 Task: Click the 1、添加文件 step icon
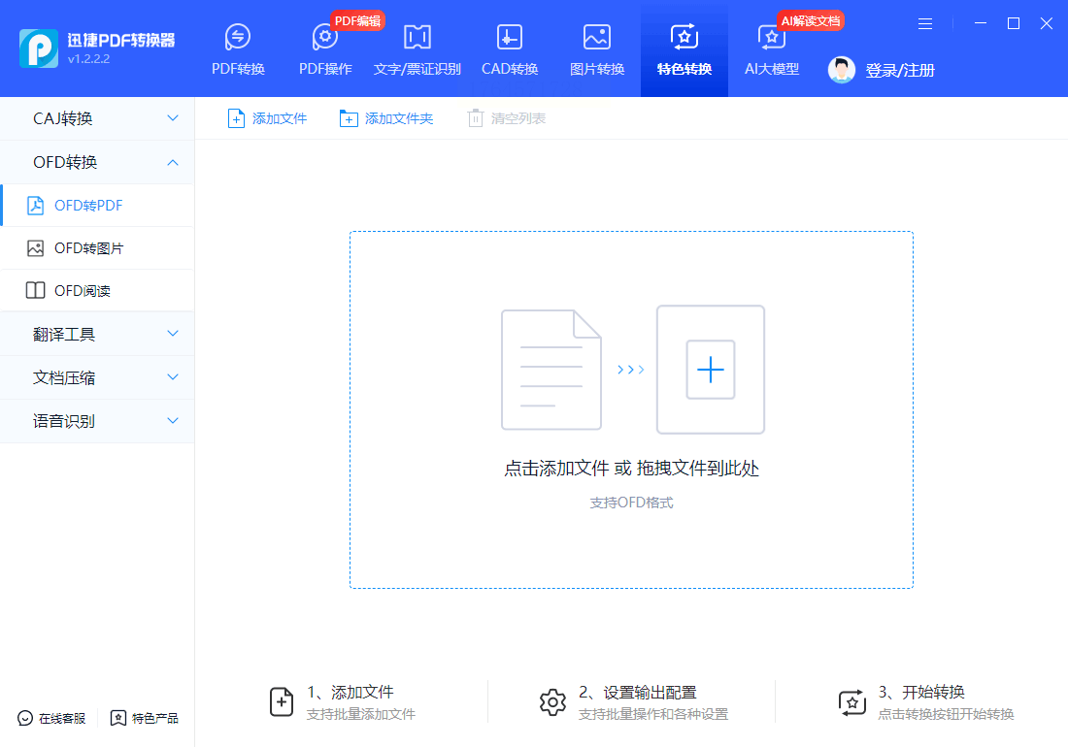(x=282, y=702)
